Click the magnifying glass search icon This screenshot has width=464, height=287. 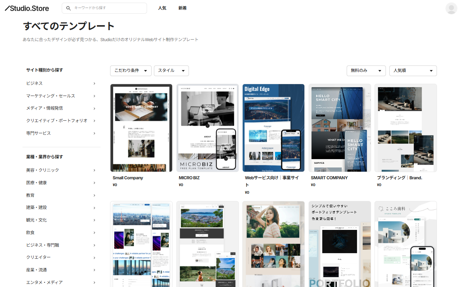coord(69,8)
